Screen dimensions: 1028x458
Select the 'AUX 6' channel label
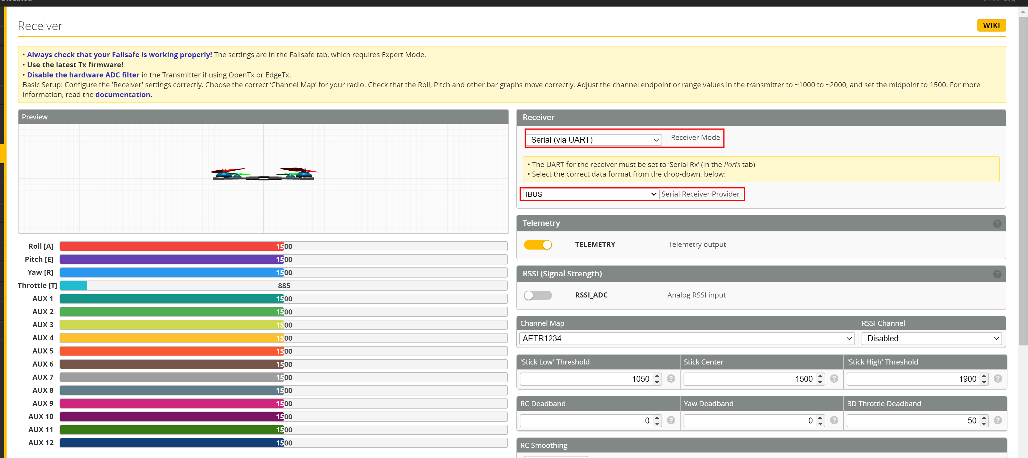tap(43, 364)
